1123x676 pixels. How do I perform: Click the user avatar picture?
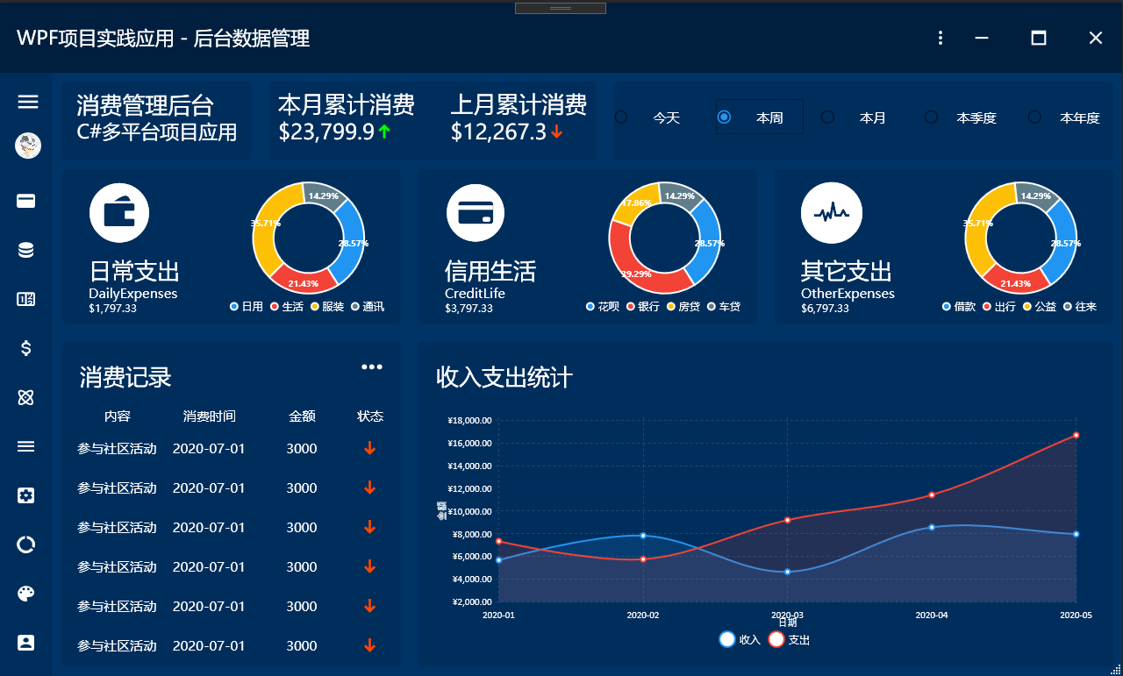click(x=28, y=146)
